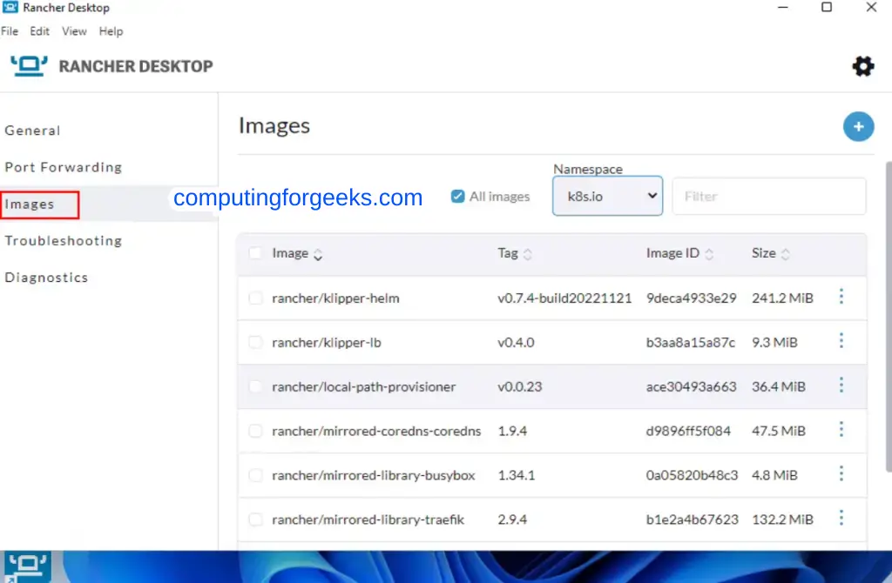Click image ID b3aa8a15a87c
892x583 pixels.
(691, 343)
